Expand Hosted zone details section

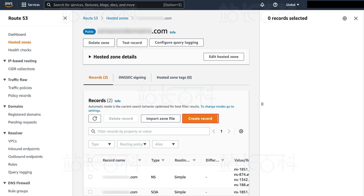pyautogui.click(x=90, y=57)
